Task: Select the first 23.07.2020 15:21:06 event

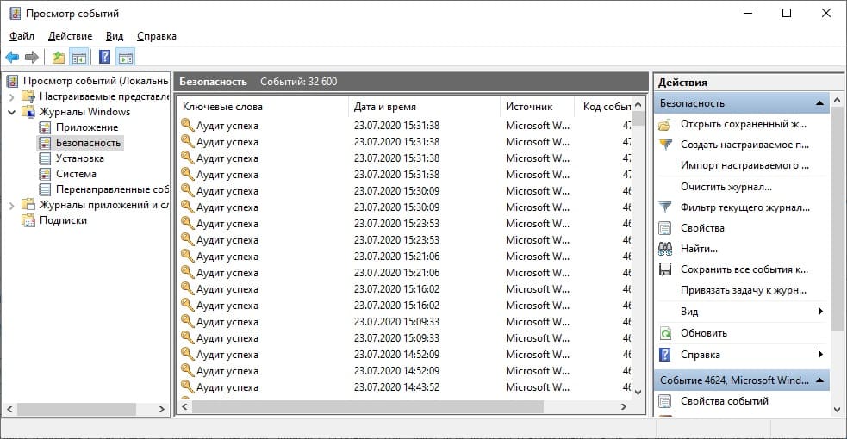Action: pyautogui.click(x=405, y=257)
